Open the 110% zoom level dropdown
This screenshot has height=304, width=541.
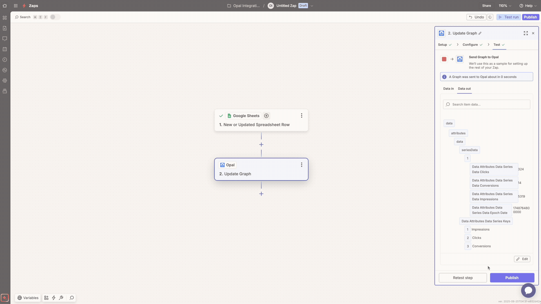[505, 6]
